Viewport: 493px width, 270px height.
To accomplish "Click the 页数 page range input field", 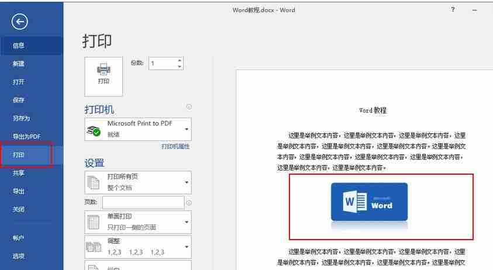I will 143,202.
